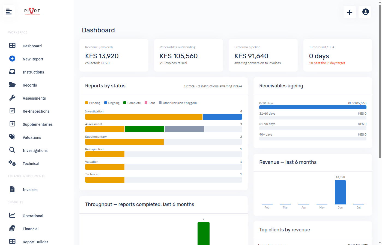Click Assessment row's grey other segment
The width and height of the screenshot is (382, 245).
point(184,129)
